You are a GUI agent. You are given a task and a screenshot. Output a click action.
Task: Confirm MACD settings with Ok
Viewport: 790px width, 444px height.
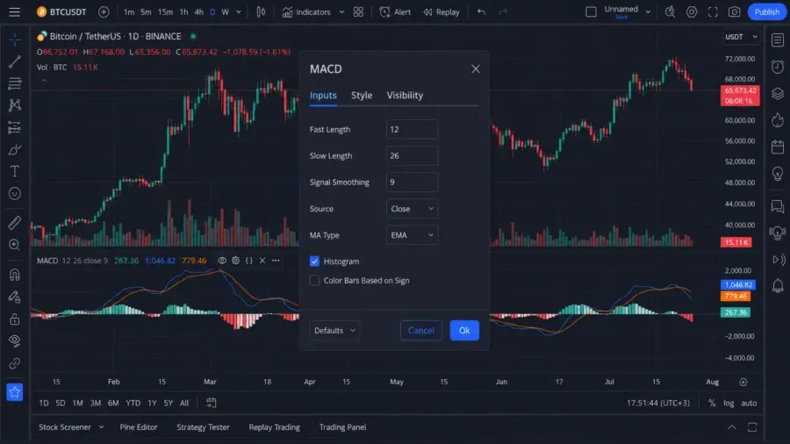coord(464,330)
